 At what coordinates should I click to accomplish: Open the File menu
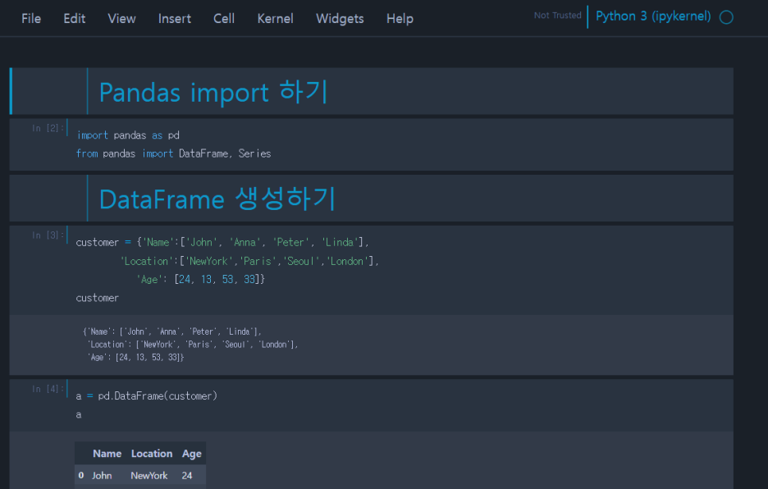coord(31,19)
